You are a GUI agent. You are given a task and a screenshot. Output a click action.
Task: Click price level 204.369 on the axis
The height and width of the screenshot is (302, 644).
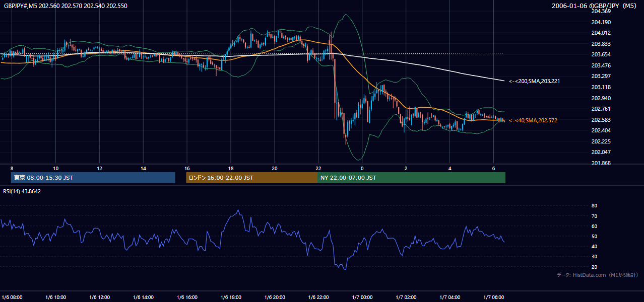point(601,11)
